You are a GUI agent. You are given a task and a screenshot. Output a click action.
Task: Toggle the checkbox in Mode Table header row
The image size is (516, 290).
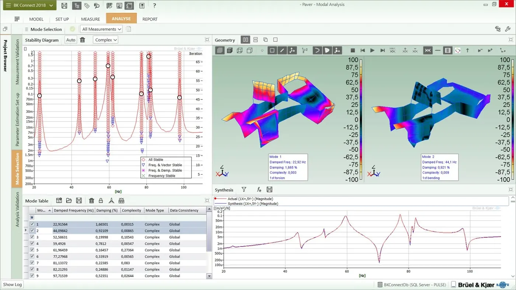(x=32, y=217)
